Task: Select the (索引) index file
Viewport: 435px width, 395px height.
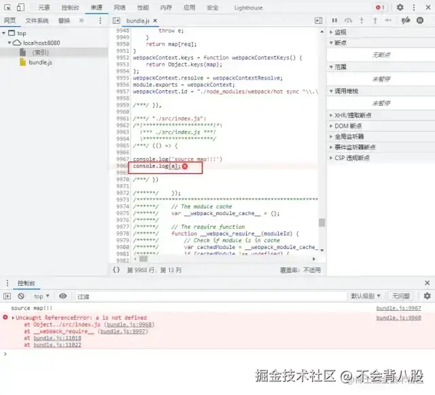Action: click(41, 52)
